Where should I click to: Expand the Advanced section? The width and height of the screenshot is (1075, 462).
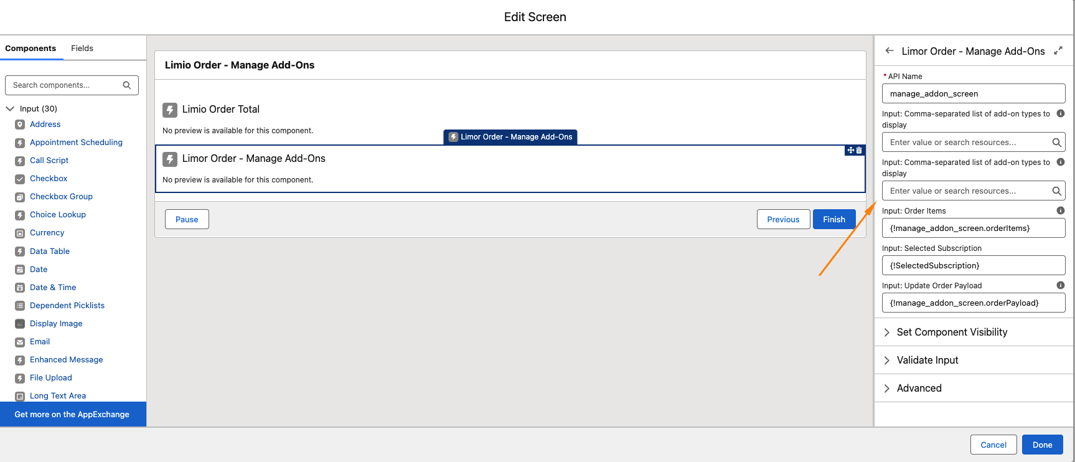(919, 388)
